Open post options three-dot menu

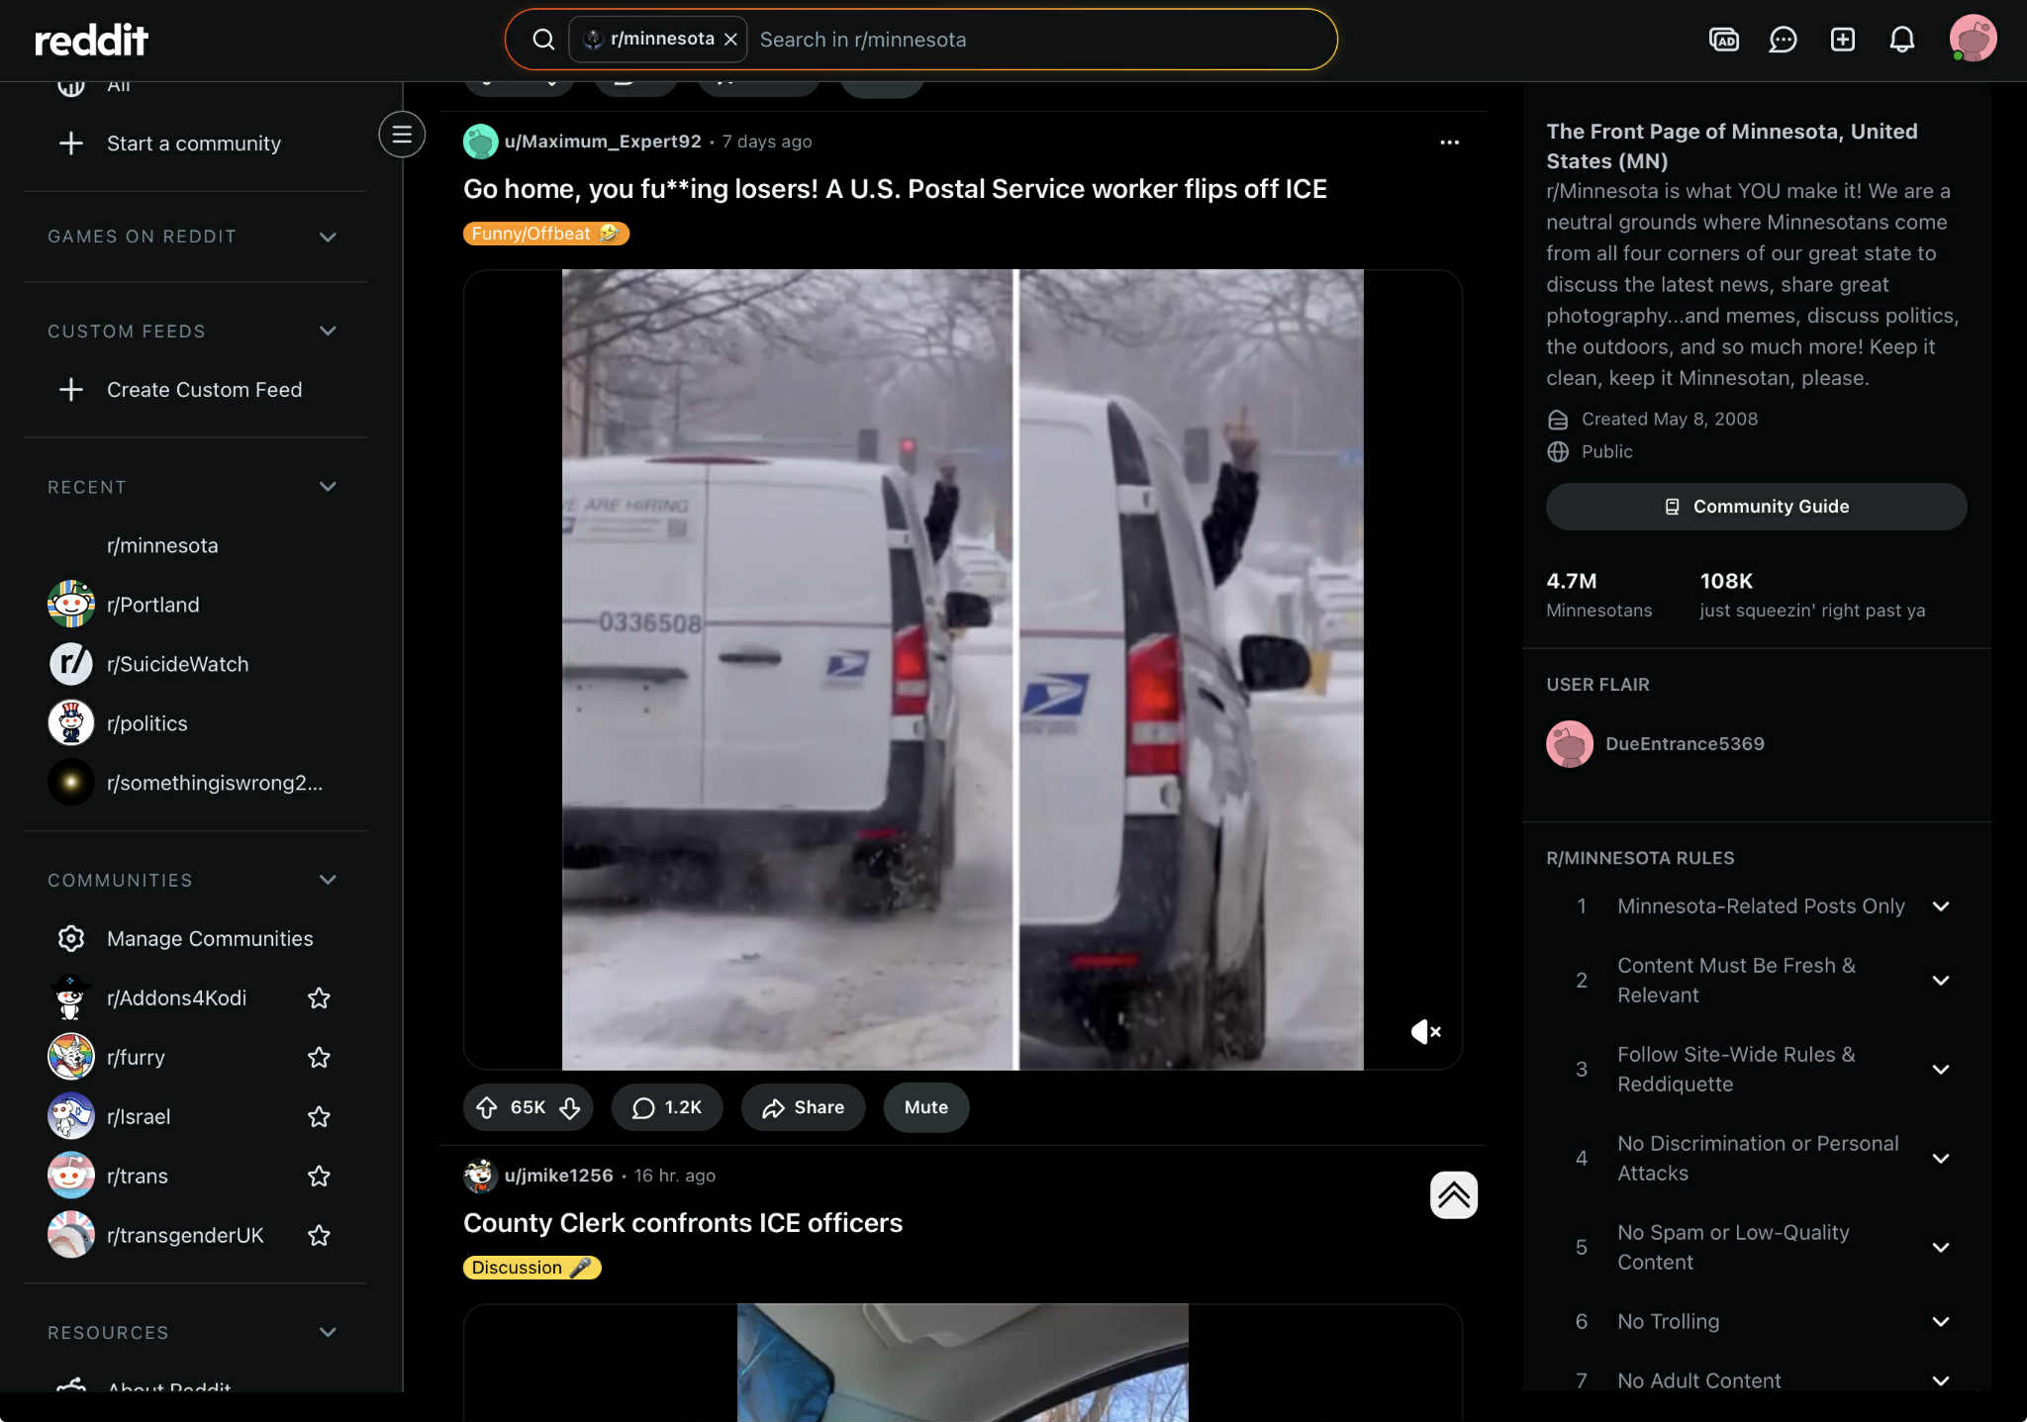pyautogui.click(x=1449, y=142)
